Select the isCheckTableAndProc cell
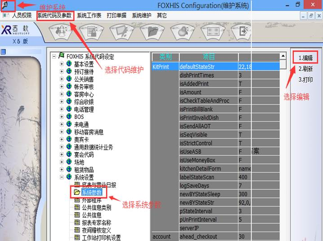Screen dimensions: 323x241 209,101
